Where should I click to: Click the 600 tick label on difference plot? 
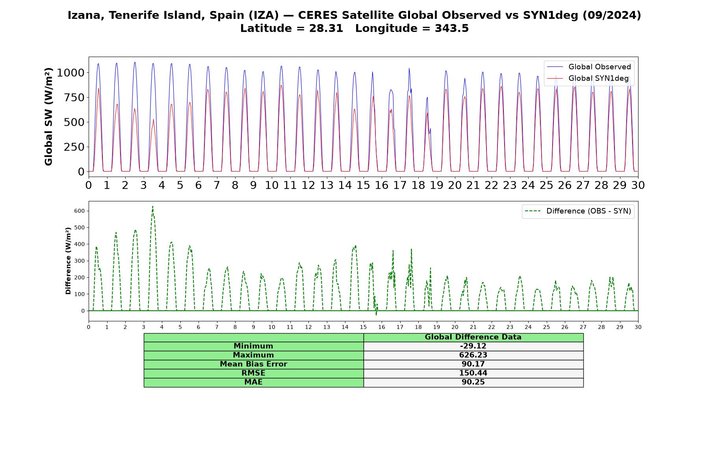(x=80, y=211)
